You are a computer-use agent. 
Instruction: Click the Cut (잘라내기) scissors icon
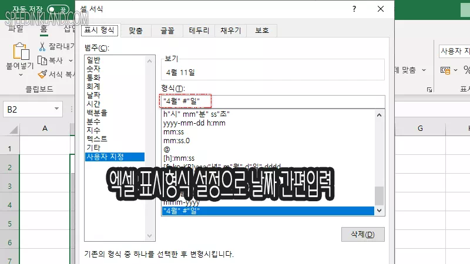tap(43, 46)
